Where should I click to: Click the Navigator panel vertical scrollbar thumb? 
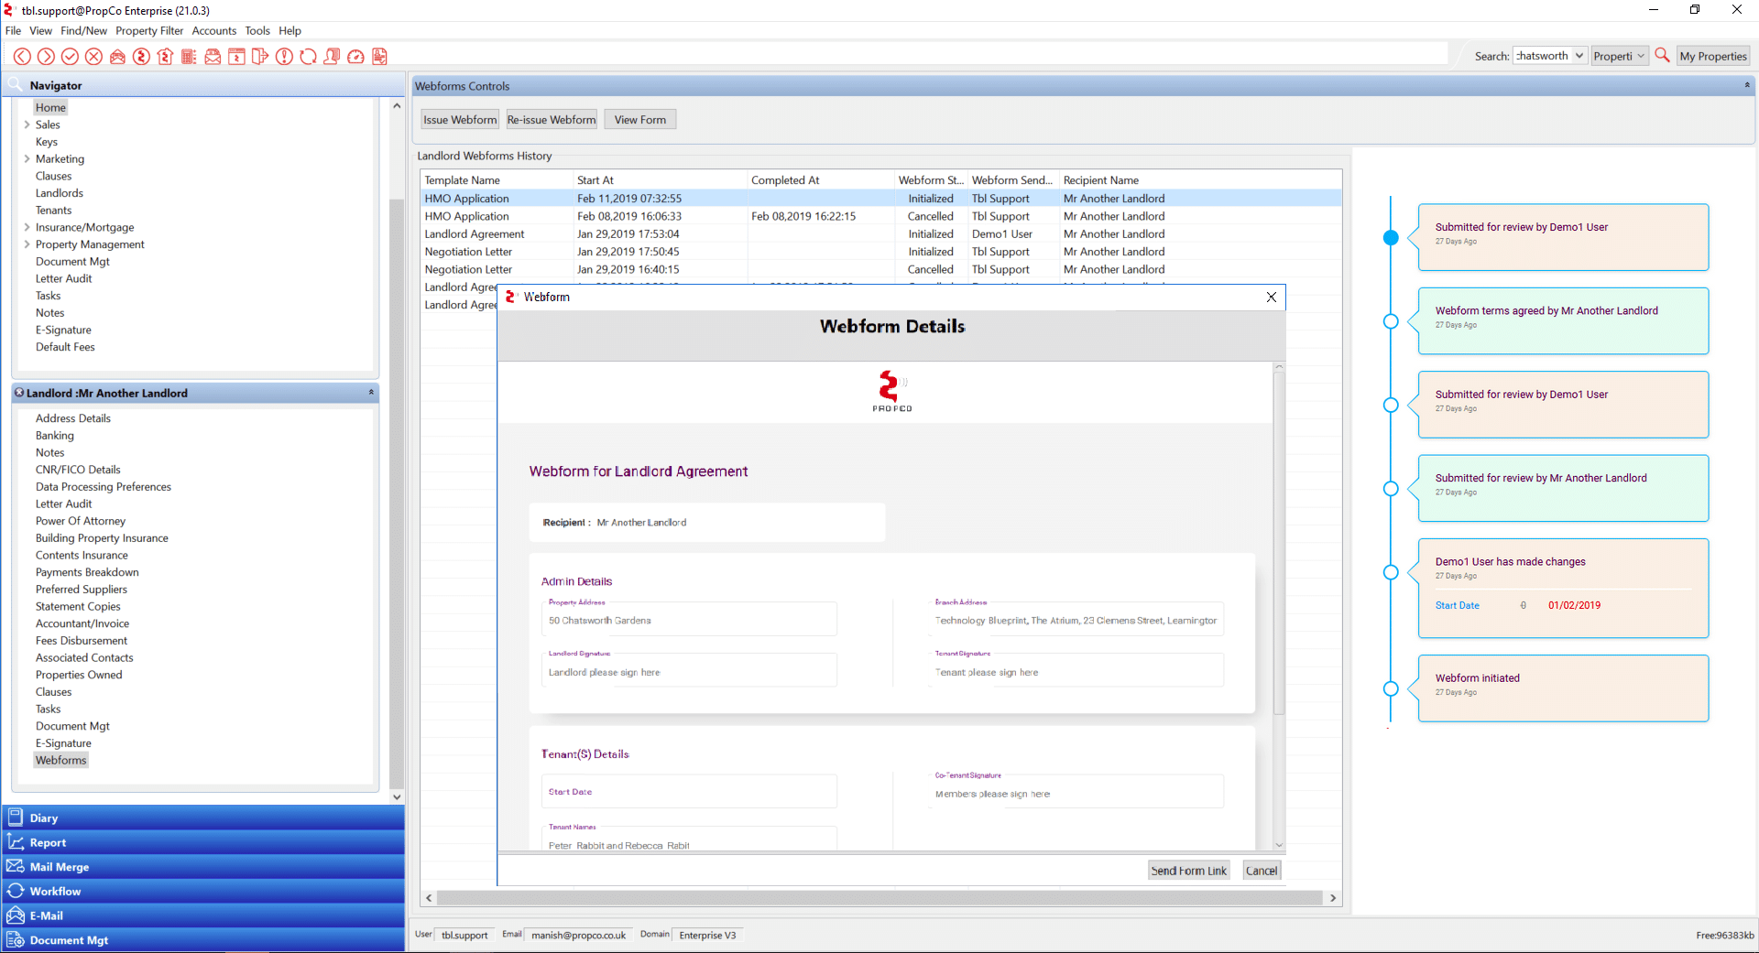click(397, 493)
